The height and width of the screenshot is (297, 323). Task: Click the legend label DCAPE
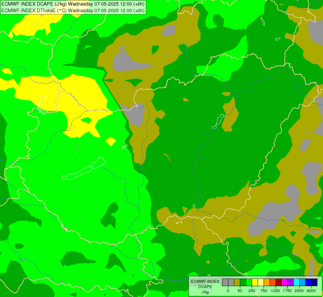205,287
